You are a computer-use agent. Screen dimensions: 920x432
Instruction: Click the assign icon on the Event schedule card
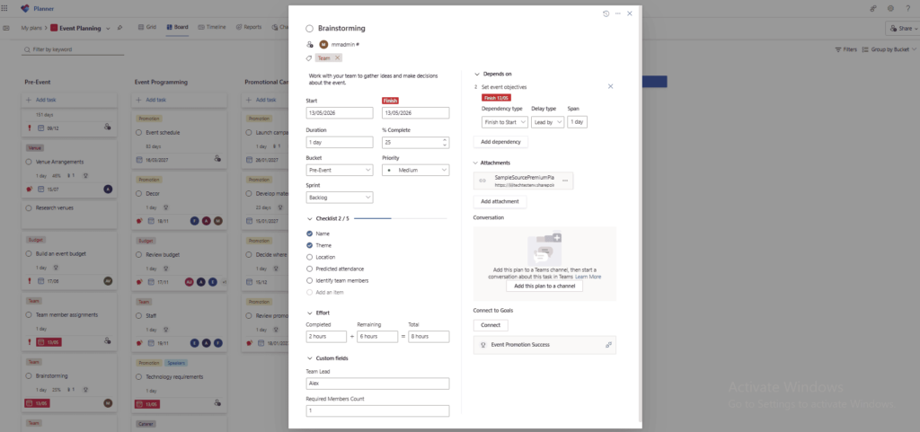pos(217,158)
